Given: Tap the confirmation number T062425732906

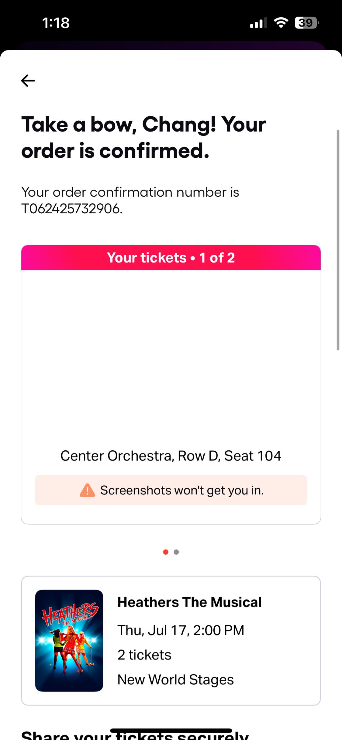Looking at the screenshot, I should (72, 209).
